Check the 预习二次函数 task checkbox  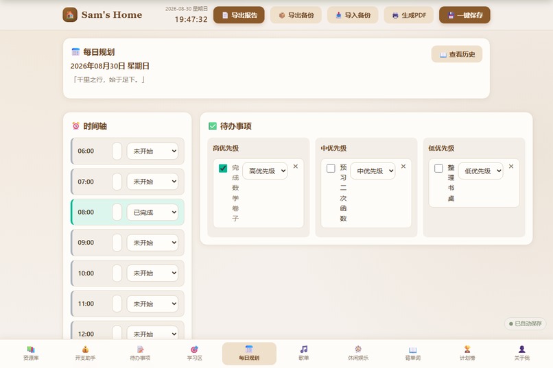tap(331, 169)
